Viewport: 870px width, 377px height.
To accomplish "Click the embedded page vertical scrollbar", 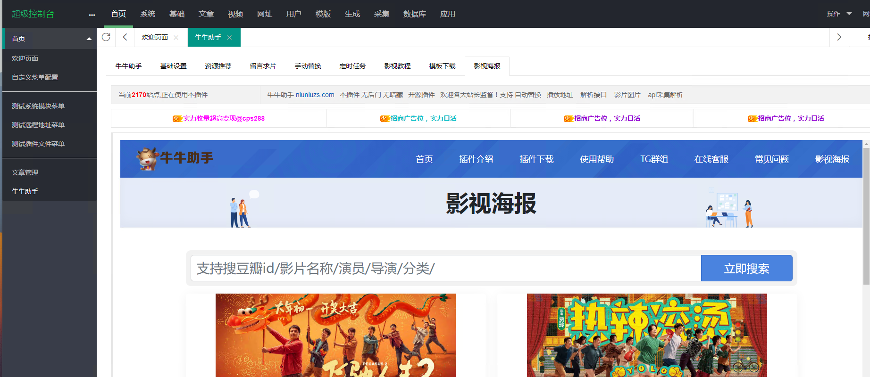I will [866, 217].
